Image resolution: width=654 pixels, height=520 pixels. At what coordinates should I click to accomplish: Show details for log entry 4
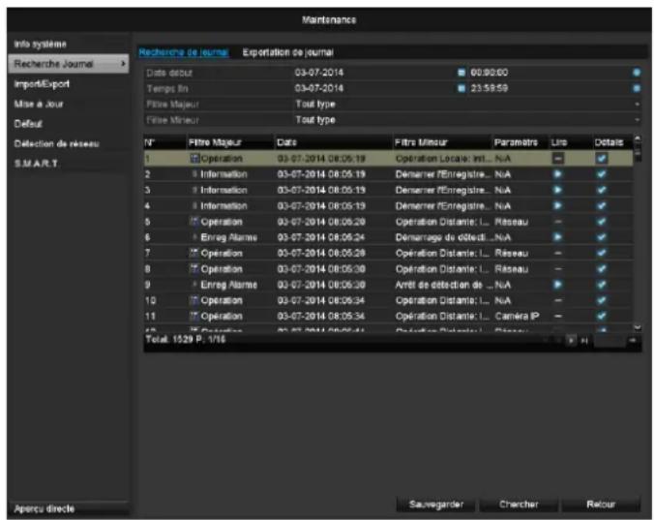click(x=602, y=205)
